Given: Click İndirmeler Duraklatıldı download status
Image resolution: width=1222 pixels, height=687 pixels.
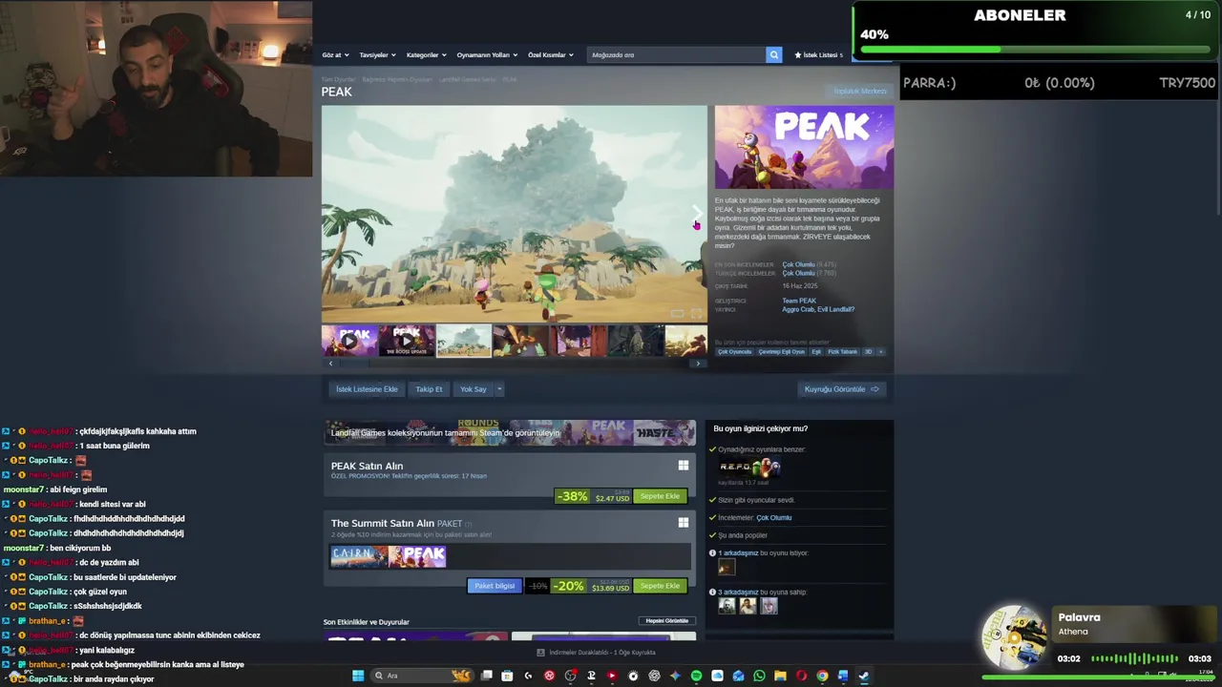Looking at the screenshot, I should click(x=598, y=653).
